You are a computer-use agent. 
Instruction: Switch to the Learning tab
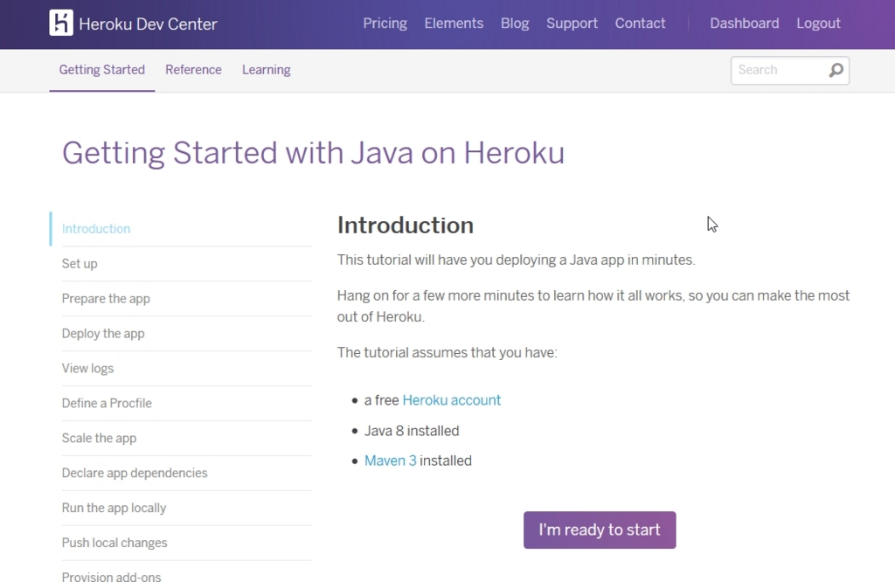point(266,70)
